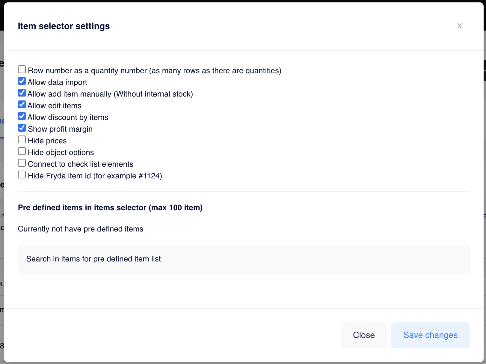This screenshot has height=364, width=486.
Task: Uncheck Allow edit items
Action: coord(22,105)
